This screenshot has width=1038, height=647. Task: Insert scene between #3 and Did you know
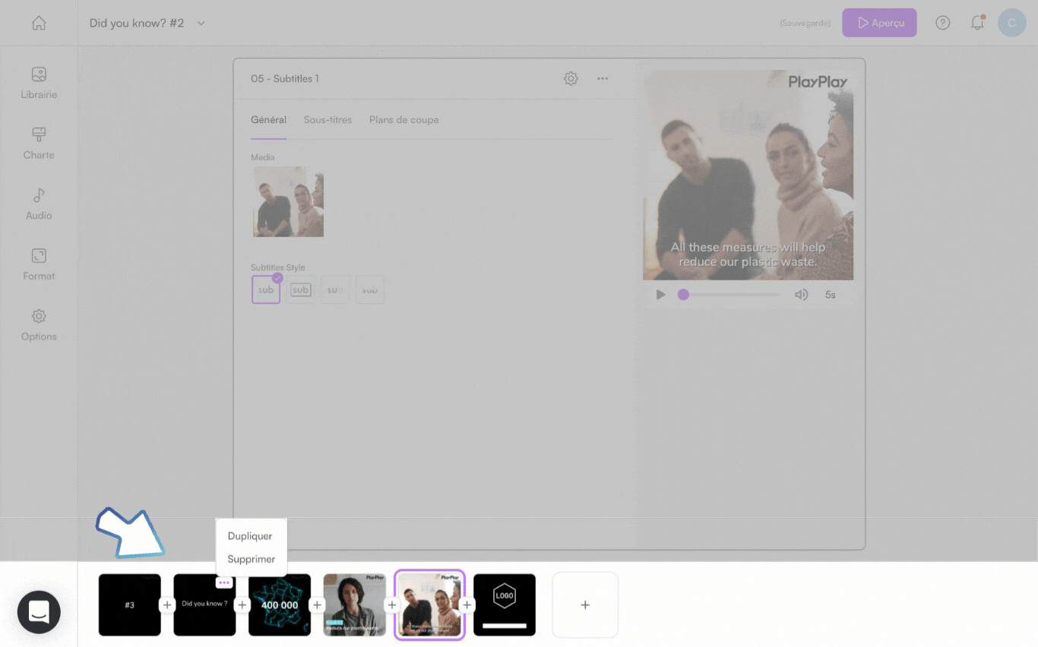tap(167, 605)
